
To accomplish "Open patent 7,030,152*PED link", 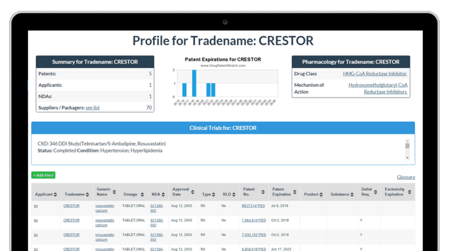I will [254, 235].
